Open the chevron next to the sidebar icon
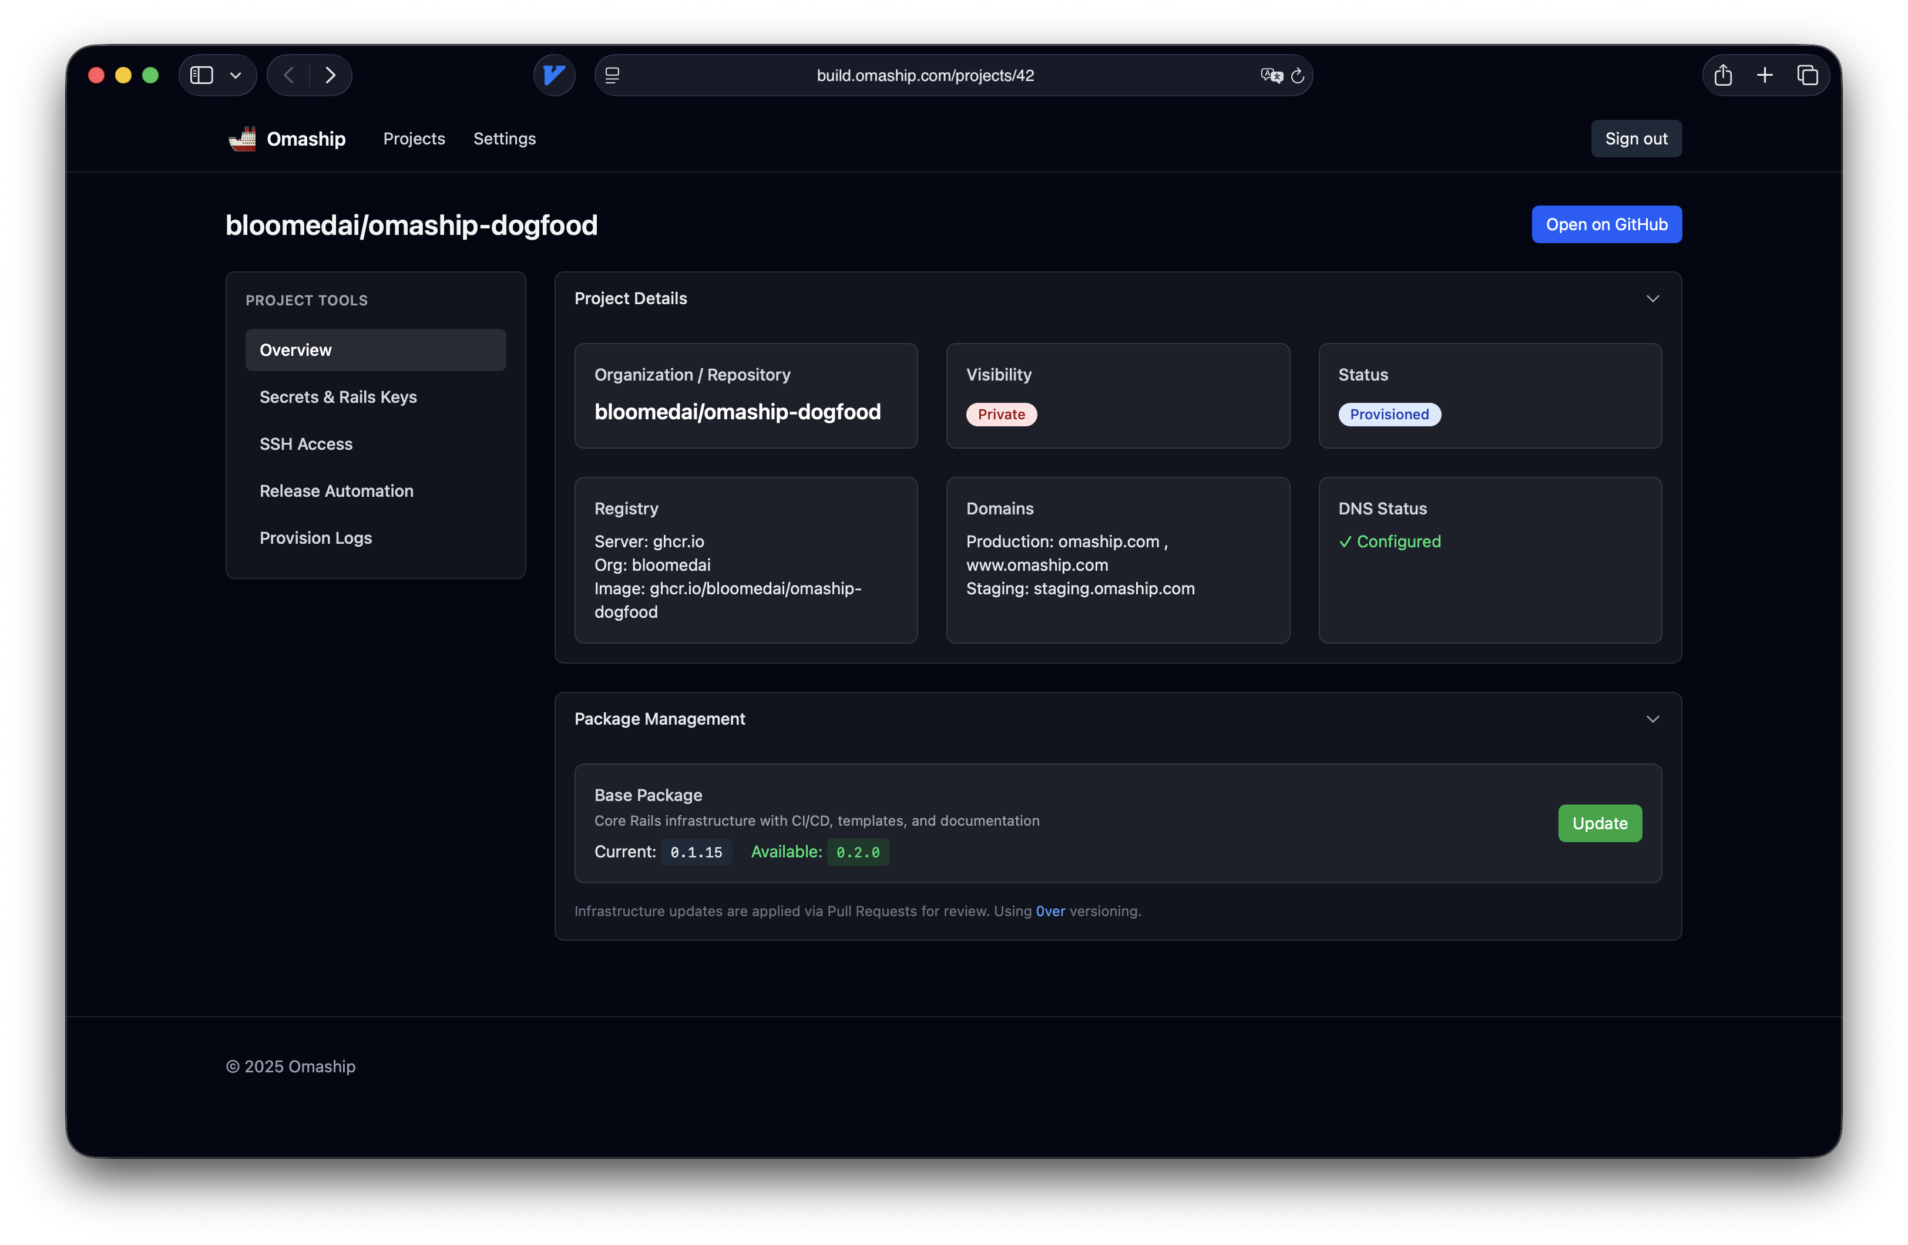 point(235,75)
